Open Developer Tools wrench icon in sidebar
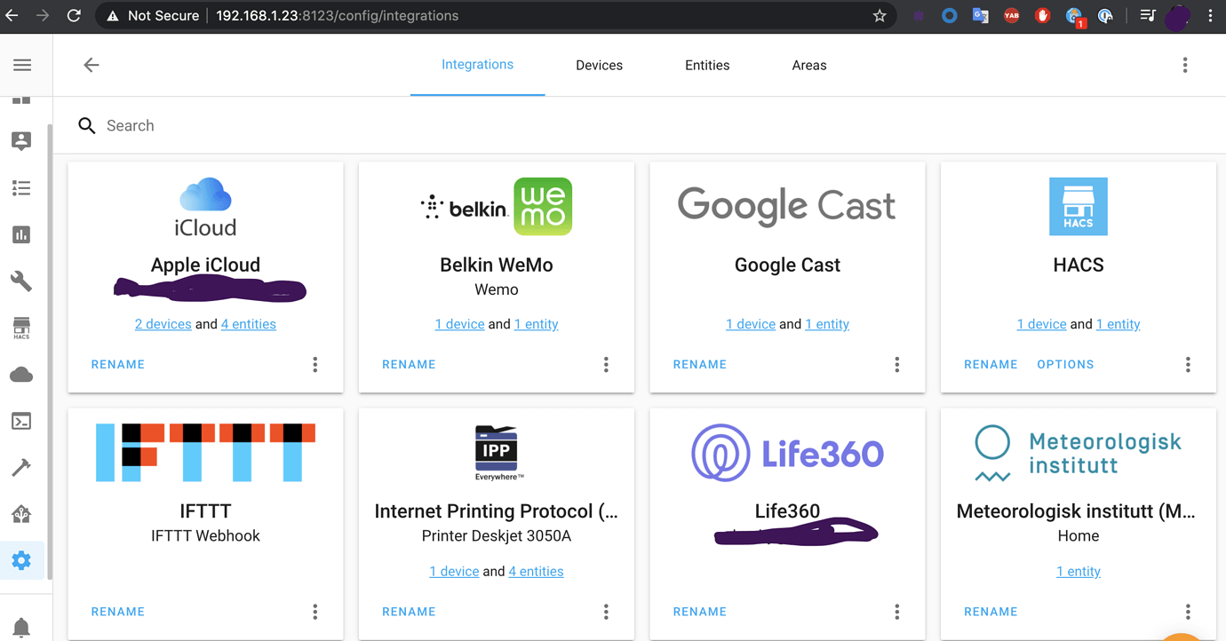Viewport: 1226px width, 641px height. [21, 281]
